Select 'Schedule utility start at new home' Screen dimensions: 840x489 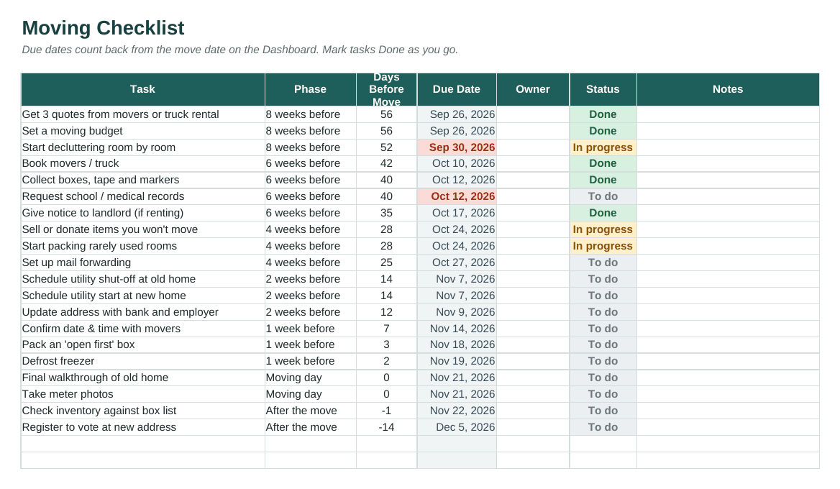(142, 296)
